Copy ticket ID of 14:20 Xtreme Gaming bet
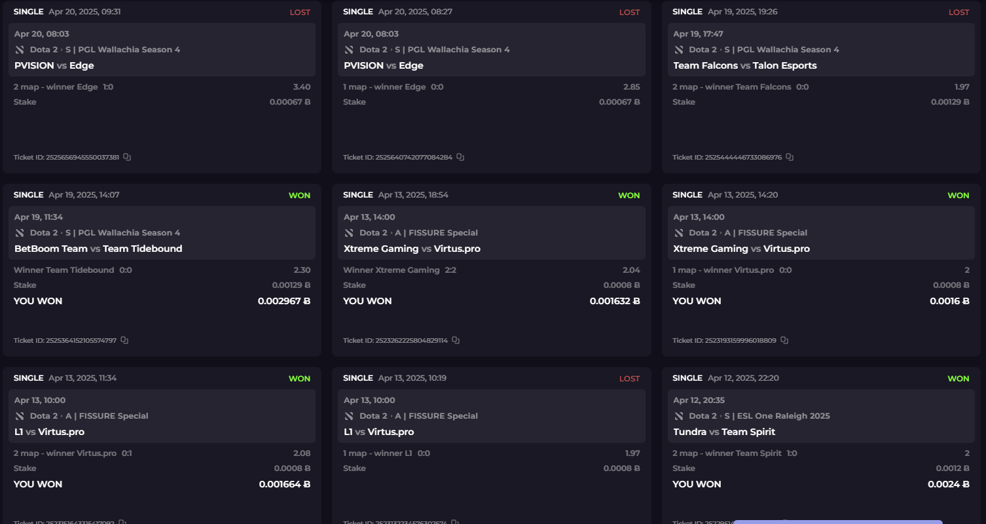The width and height of the screenshot is (986, 524). click(784, 340)
